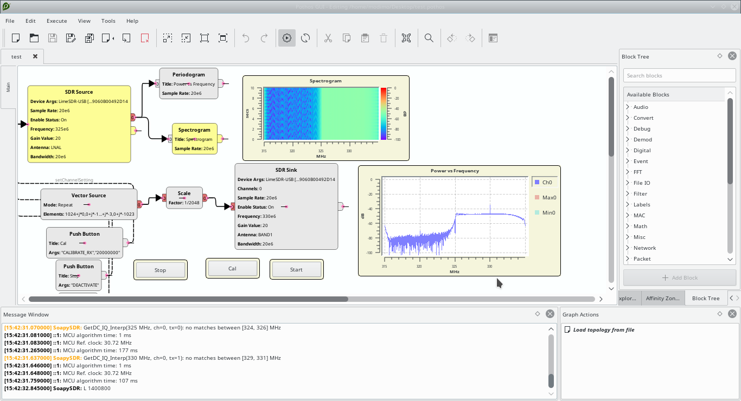Expand the Demod block category
This screenshot has height=401, width=741.
pos(628,139)
